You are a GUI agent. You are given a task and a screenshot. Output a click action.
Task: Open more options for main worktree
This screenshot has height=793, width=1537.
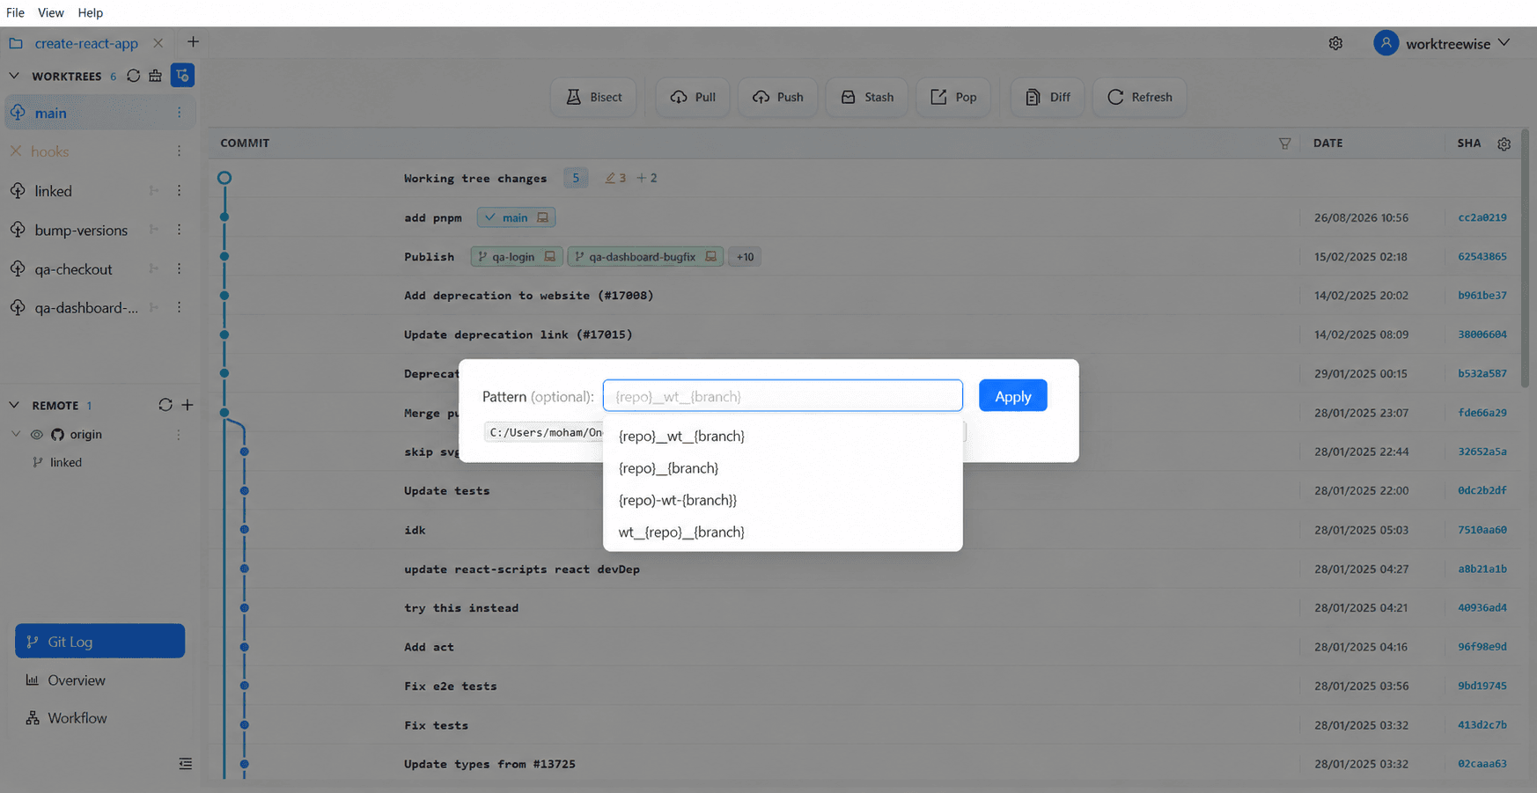pyautogui.click(x=179, y=113)
